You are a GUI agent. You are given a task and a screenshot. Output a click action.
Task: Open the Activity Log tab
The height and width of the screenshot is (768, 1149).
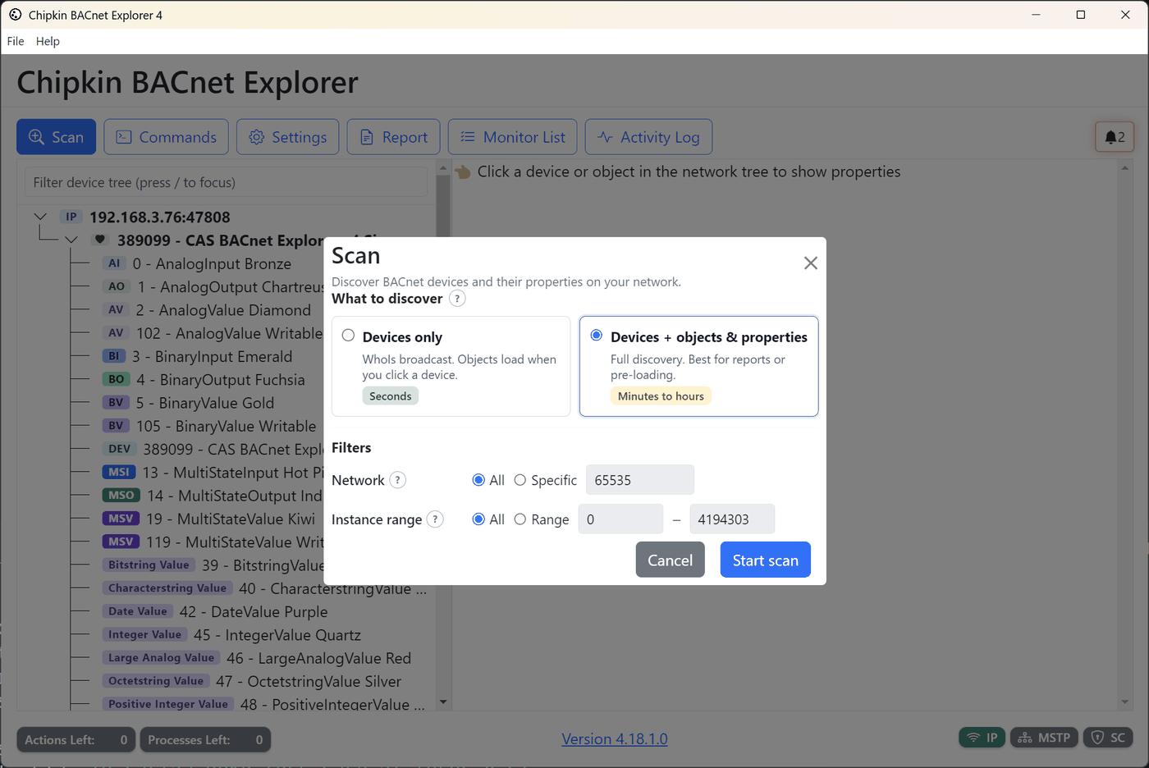(x=648, y=137)
